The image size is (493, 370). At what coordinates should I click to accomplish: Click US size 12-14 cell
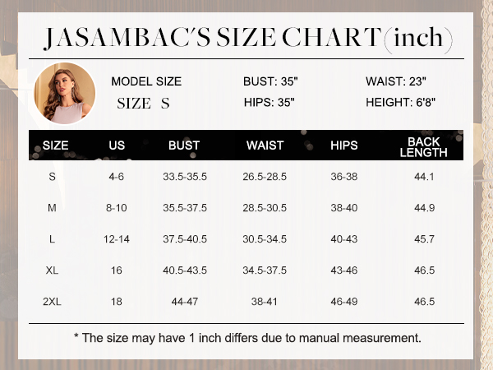(x=117, y=239)
